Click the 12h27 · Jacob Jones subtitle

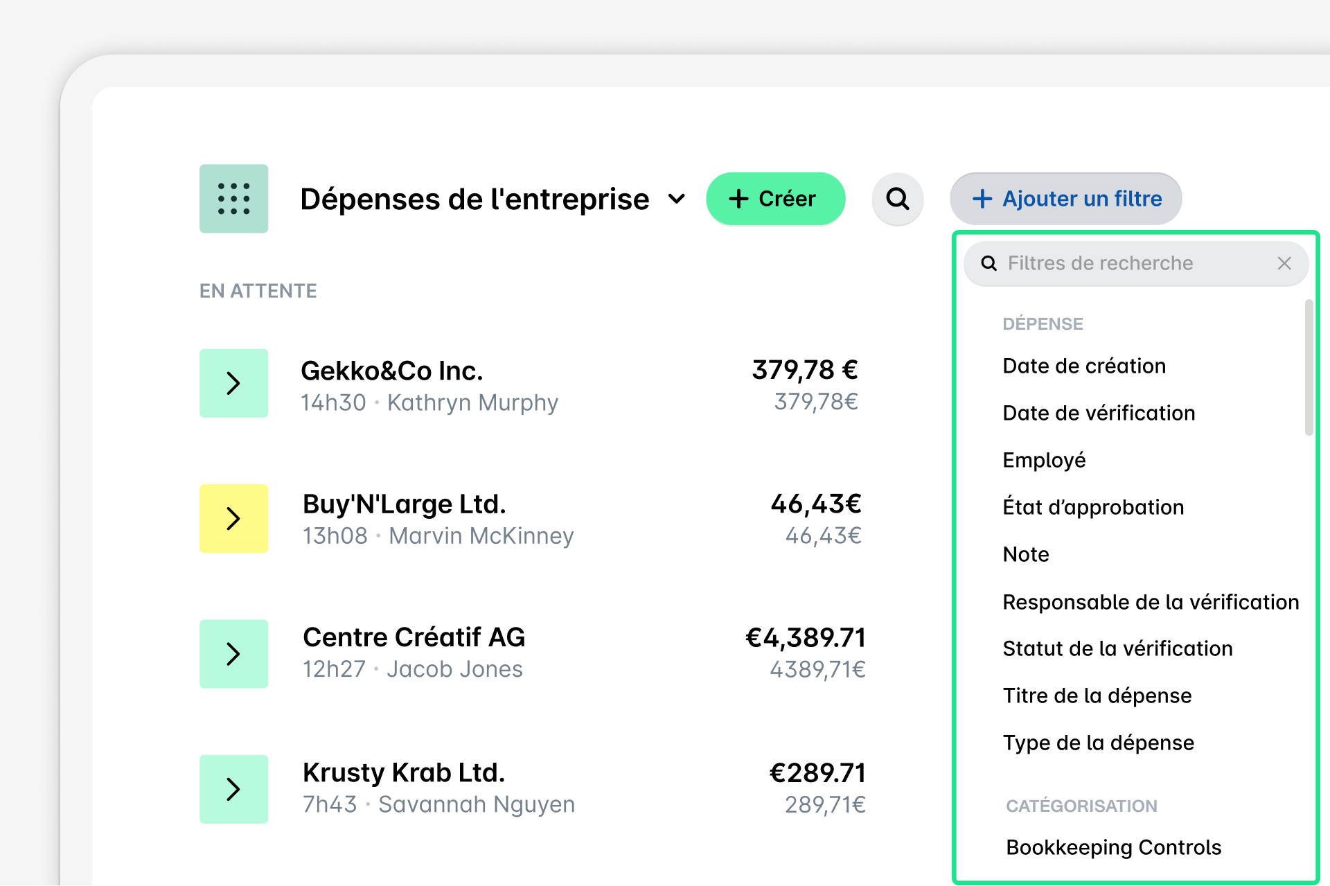(x=413, y=669)
